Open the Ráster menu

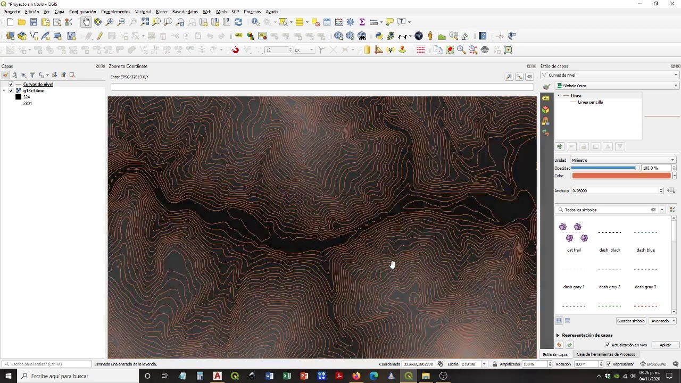tap(162, 12)
